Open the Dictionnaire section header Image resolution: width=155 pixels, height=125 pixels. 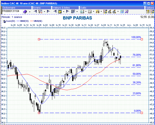[16, 8]
